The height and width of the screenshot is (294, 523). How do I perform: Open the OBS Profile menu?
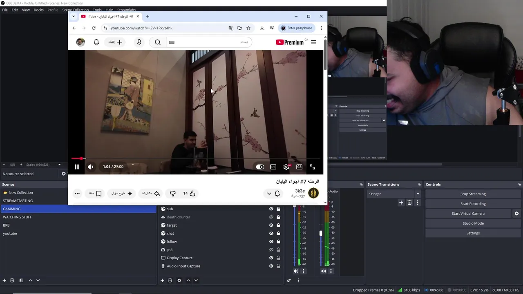[x=53, y=10]
